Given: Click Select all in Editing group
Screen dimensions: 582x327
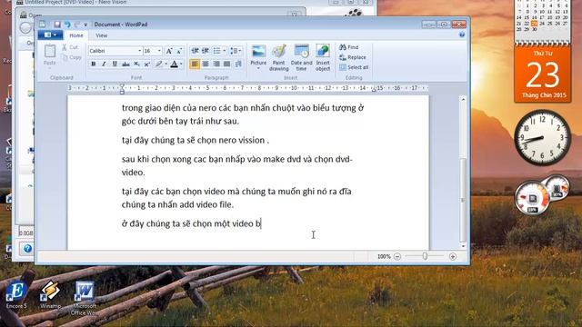Looking at the screenshot, I should (x=354, y=67).
